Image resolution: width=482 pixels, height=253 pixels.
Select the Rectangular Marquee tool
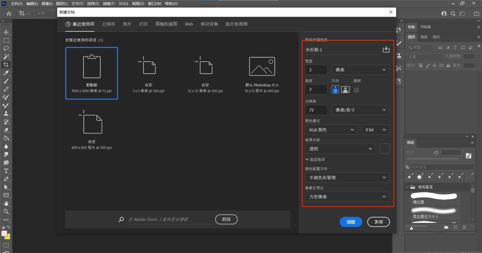[x=6, y=40]
